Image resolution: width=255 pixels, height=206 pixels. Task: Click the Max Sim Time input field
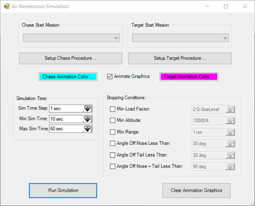coord(66,129)
